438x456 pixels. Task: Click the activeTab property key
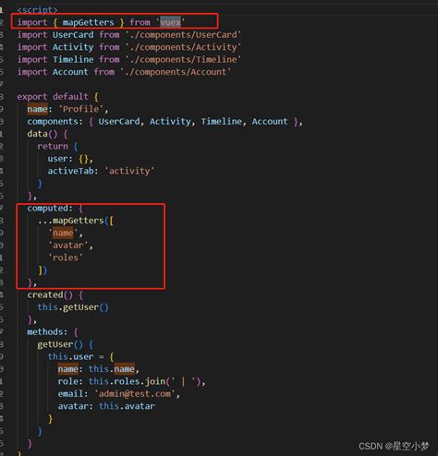(x=73, y=171)
